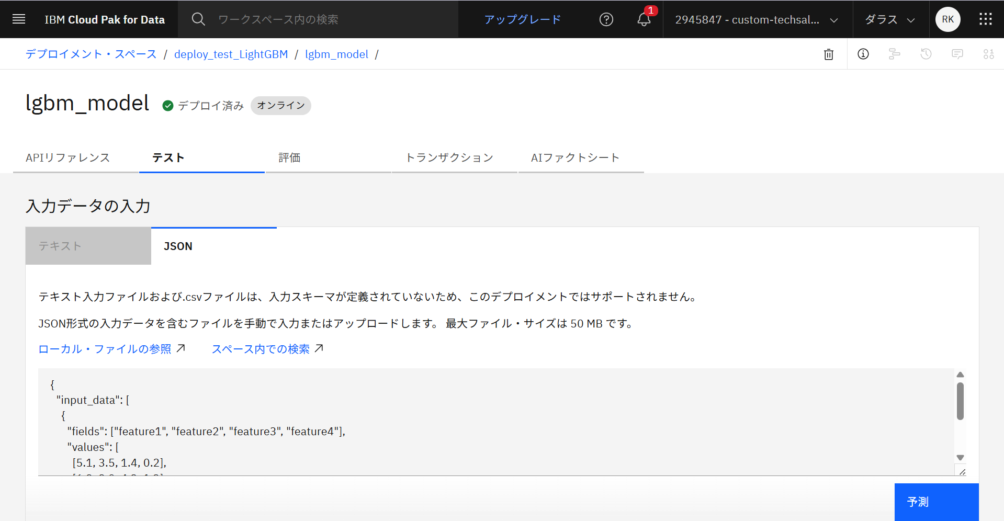
Task: Select the JSON input tab
Action: tap(214, 246)
